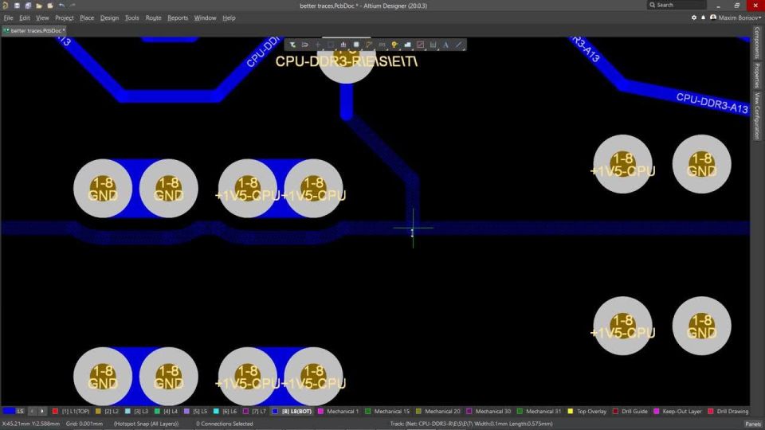Click the selection filter icon in Active Bar
Screen dimensions: 765x430
tap(292, 45)
